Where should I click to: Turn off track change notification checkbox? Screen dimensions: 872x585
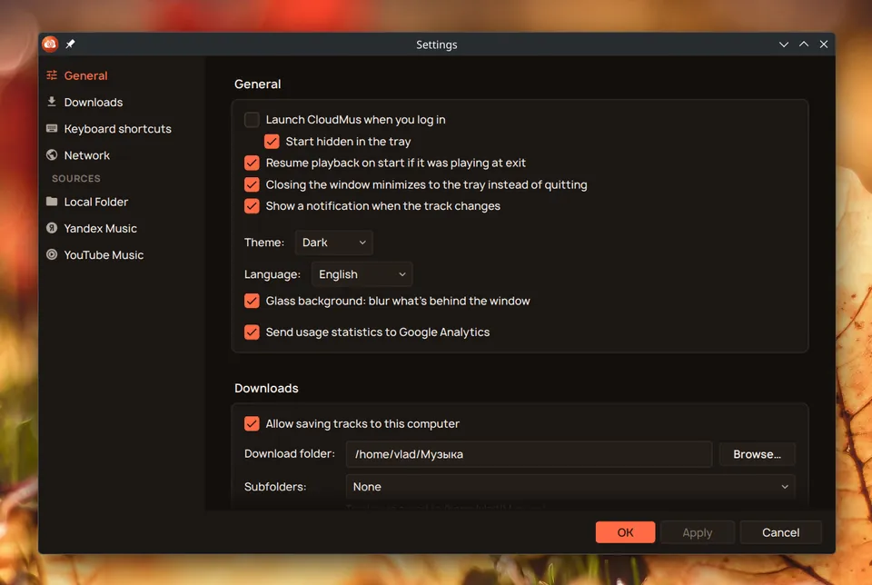point(252,206)
